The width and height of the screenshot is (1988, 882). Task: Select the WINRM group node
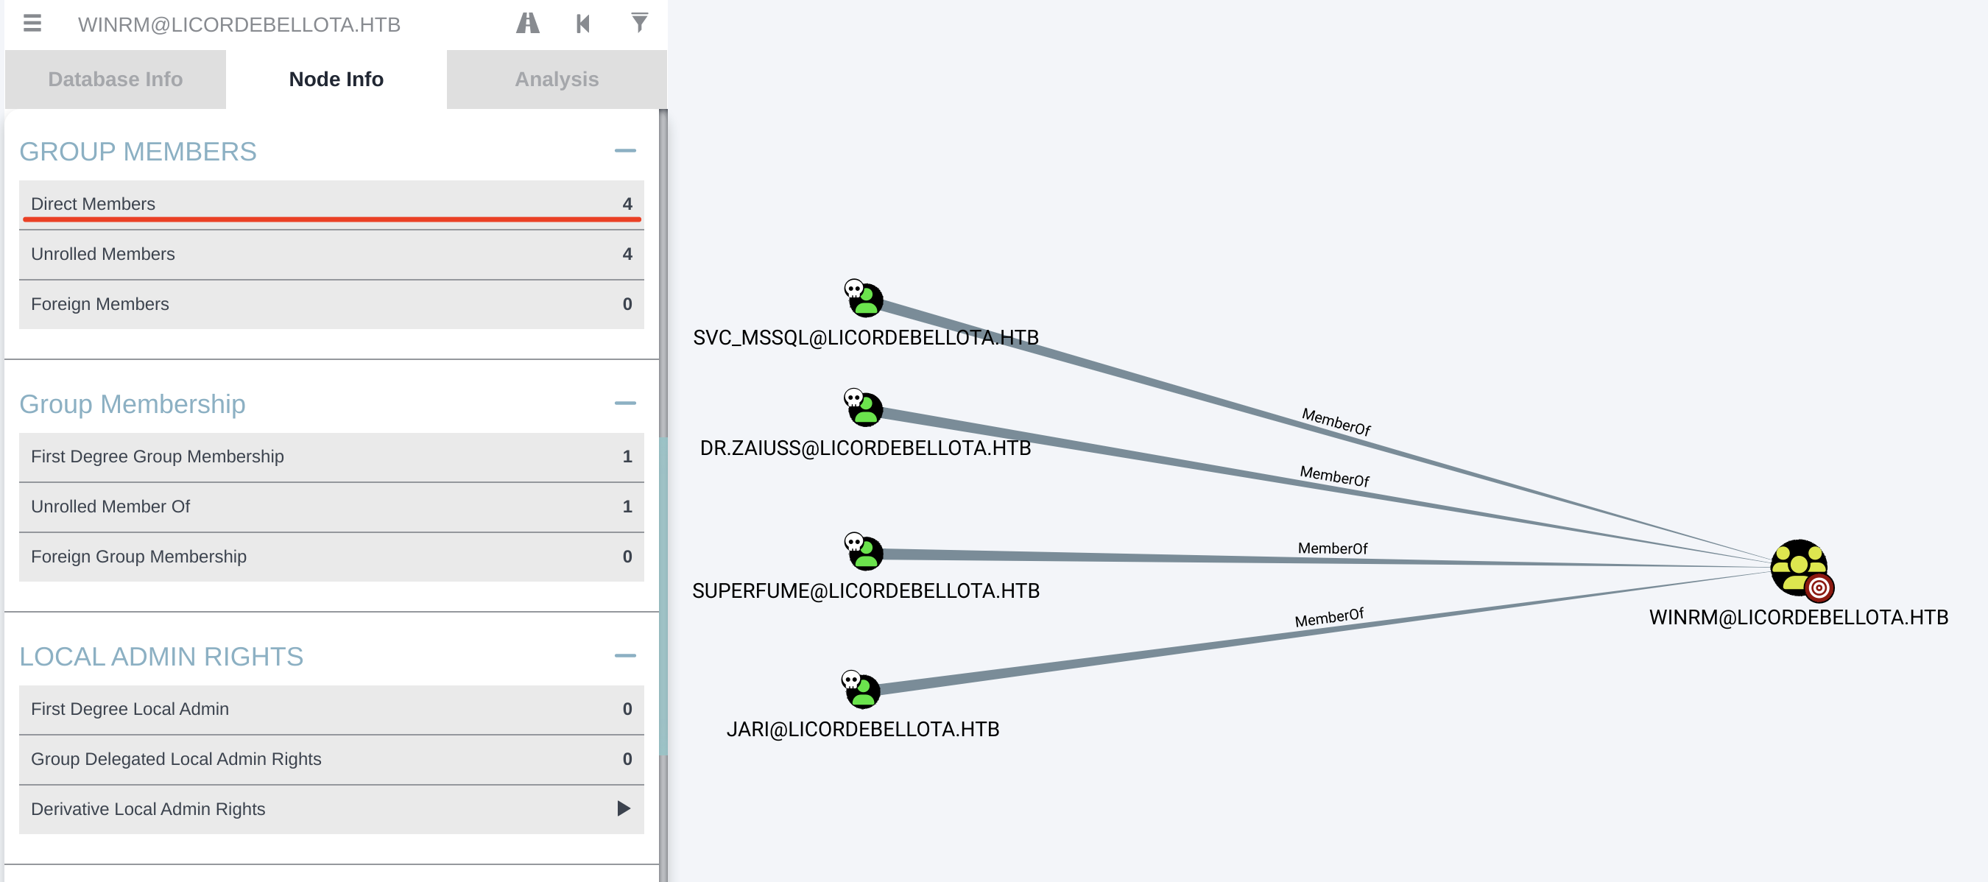pyautogui.click(x=1798, y=568)
